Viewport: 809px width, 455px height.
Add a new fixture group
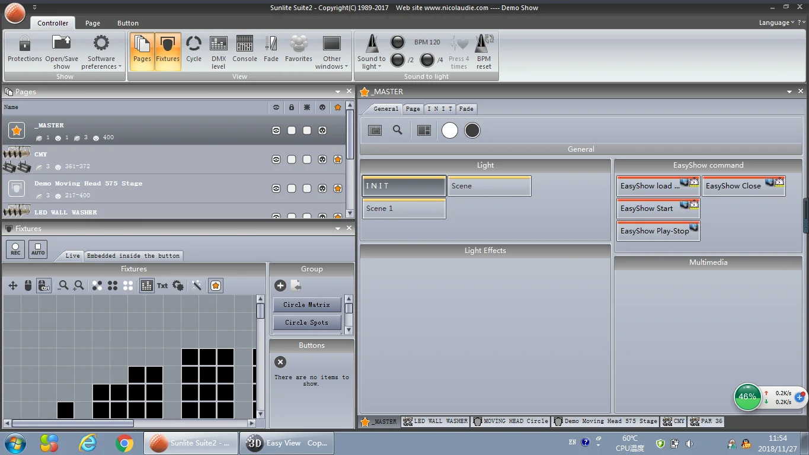[280, 286]
